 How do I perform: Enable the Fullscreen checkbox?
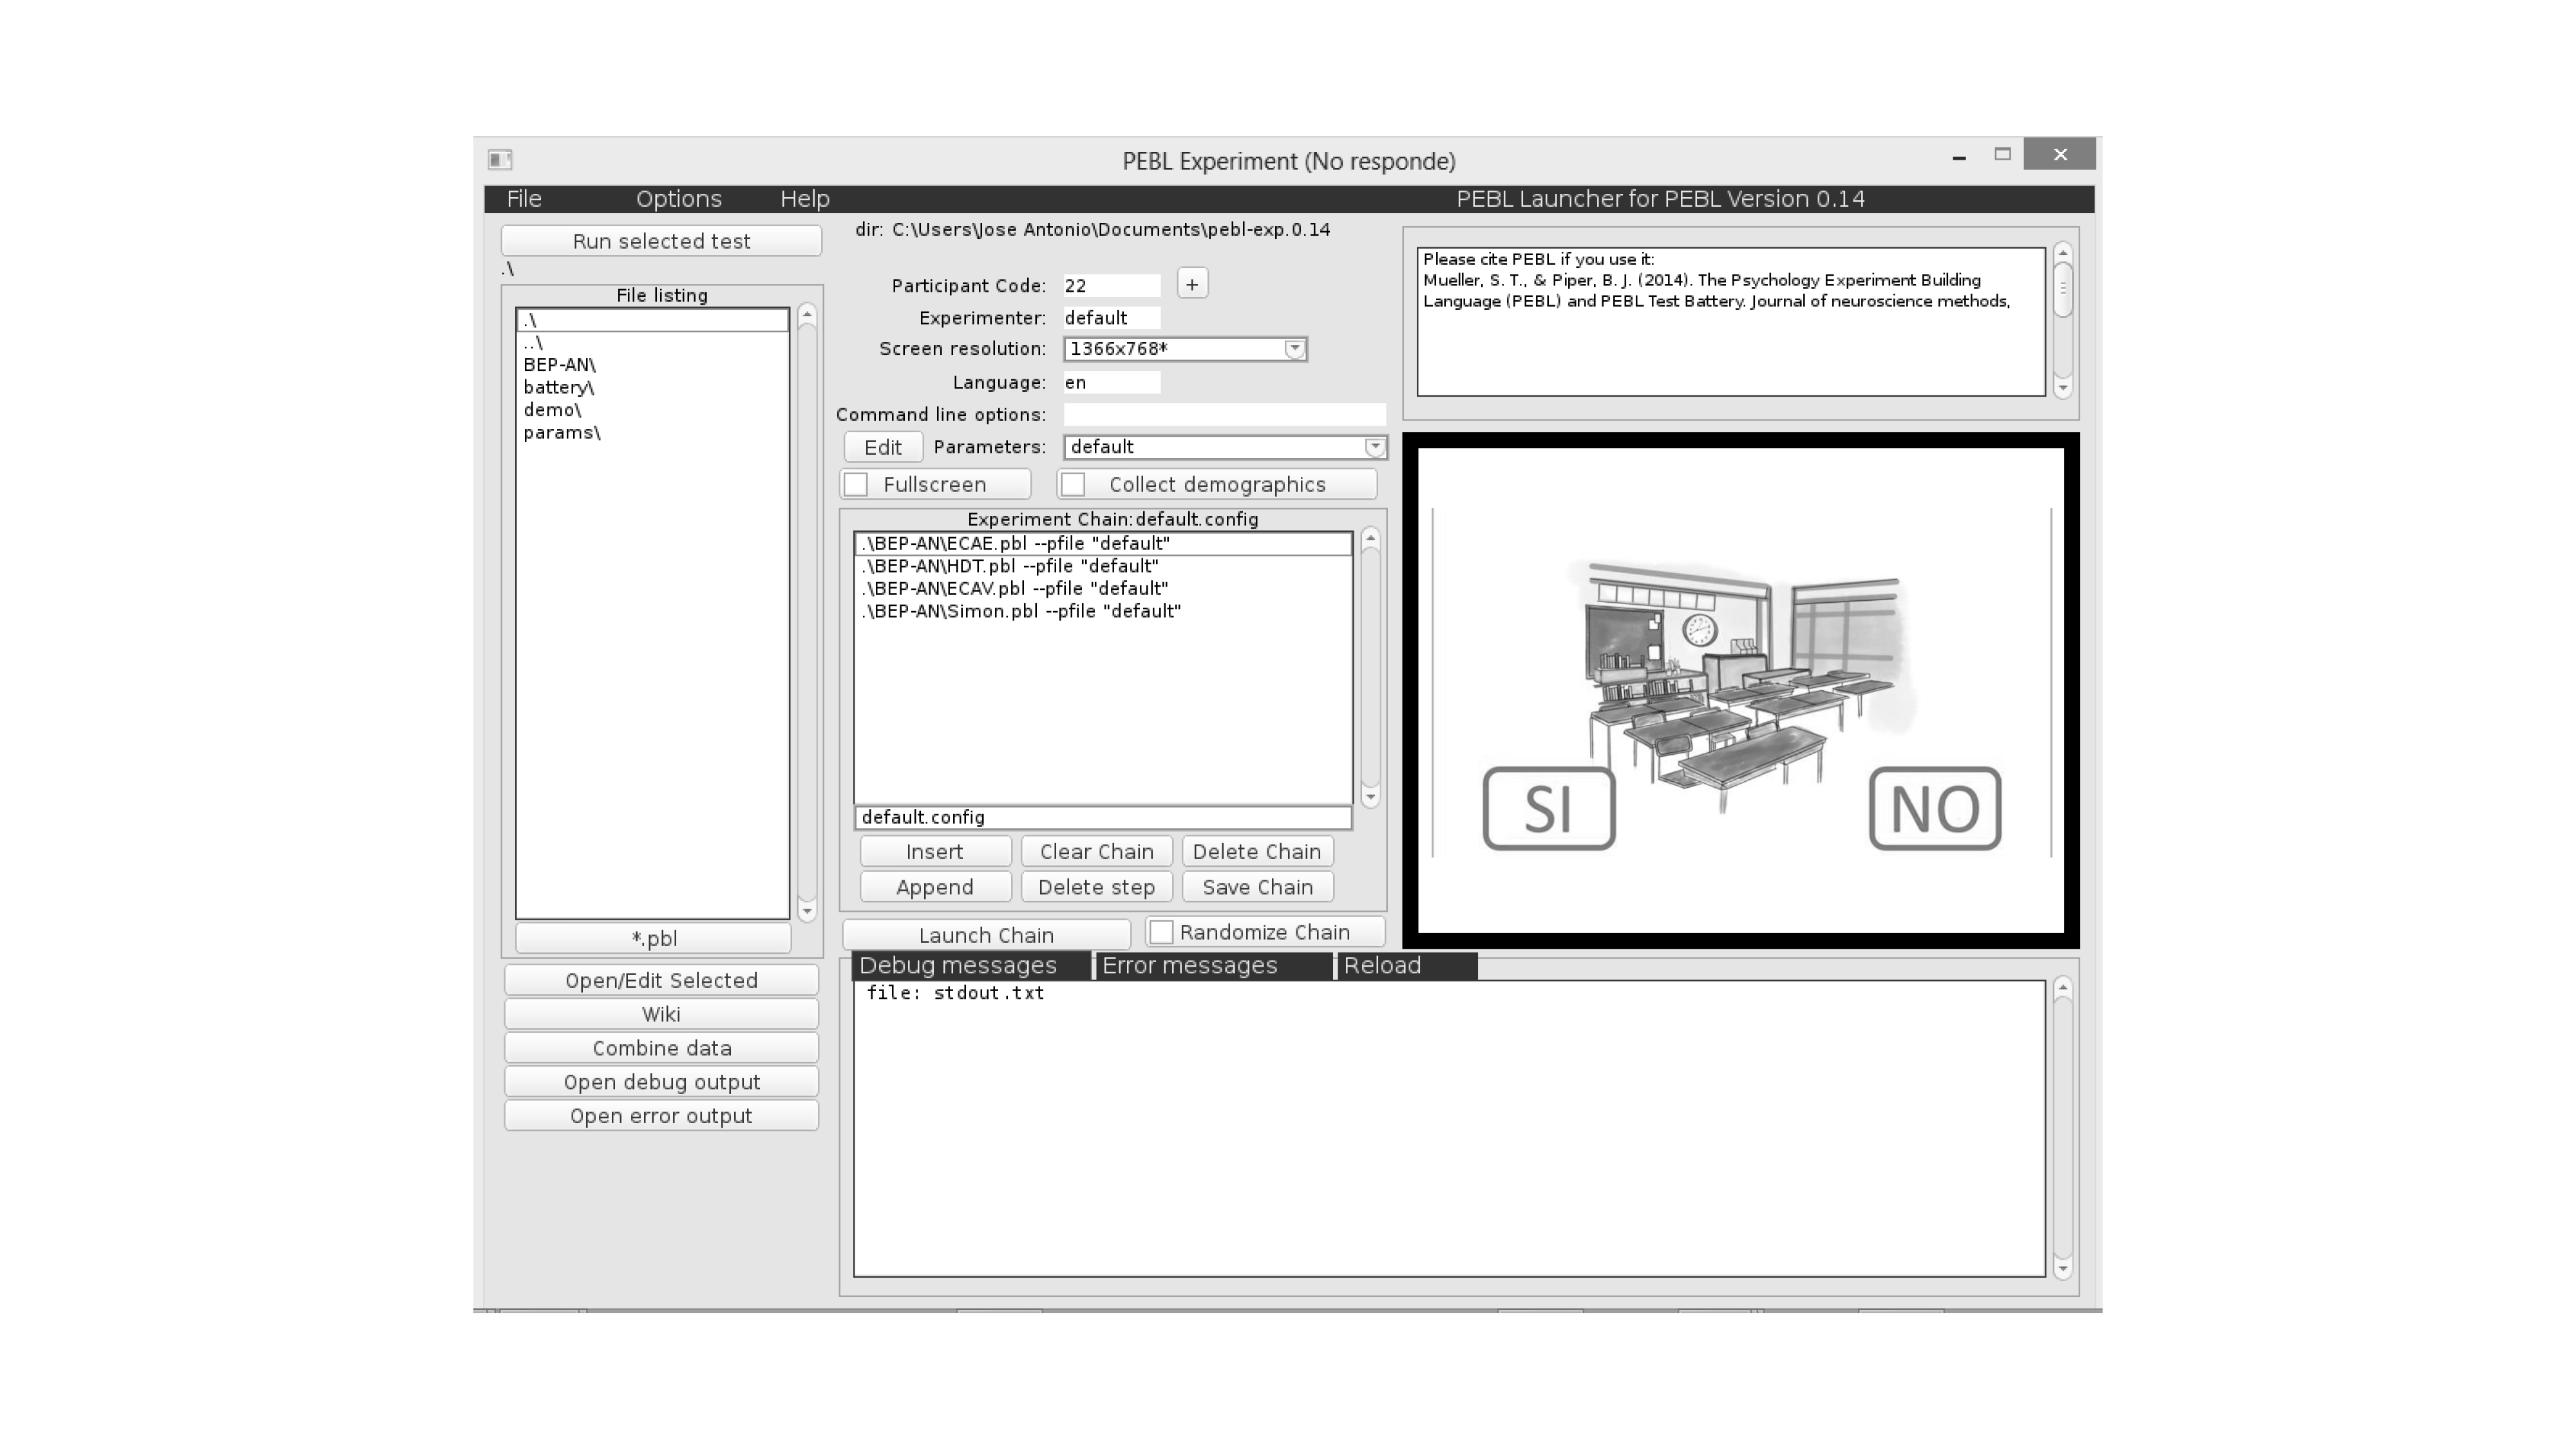856,485
